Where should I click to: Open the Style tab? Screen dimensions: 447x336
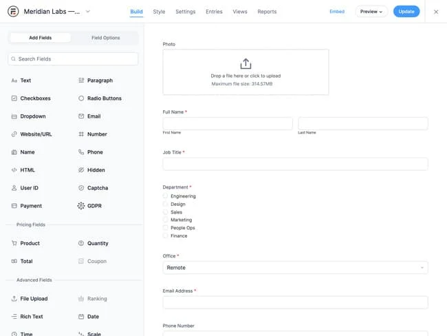point(159,12)
